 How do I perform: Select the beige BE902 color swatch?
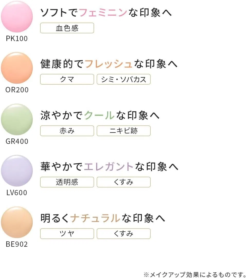pyautogui.click(x=17, y=222)
